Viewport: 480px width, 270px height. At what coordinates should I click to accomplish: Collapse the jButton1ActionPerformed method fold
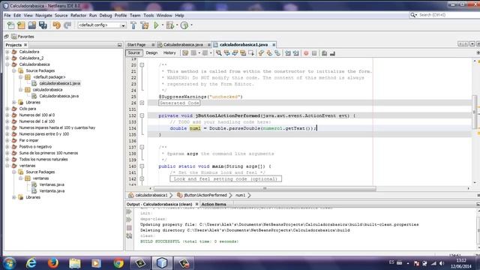(142, 115)
